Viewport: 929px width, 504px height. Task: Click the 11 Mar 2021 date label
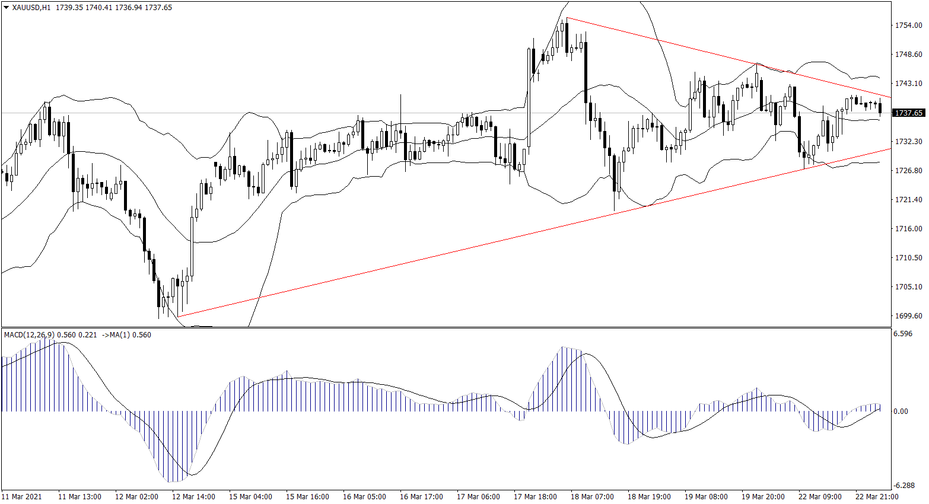point(22,497)
